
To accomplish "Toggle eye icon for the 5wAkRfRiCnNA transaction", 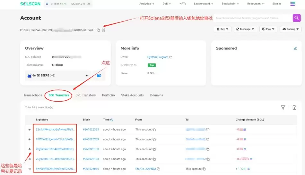I will tap(30, 169).
